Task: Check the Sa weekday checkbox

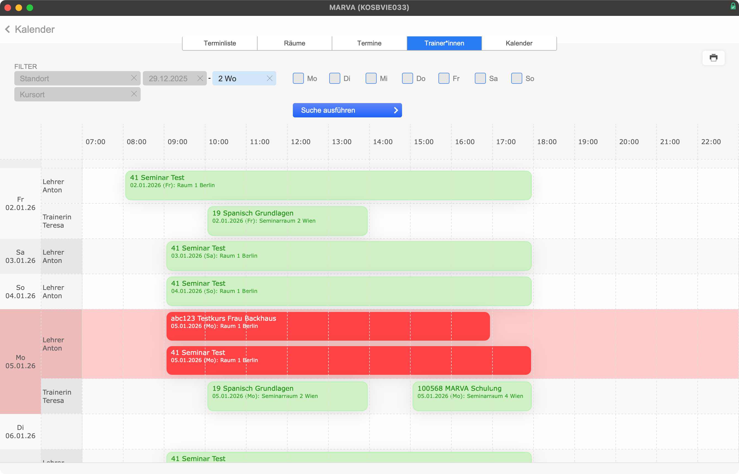Action: pos(480,79)
